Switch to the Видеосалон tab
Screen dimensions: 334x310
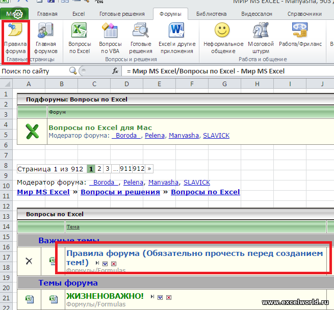click(x=256, y=14)
